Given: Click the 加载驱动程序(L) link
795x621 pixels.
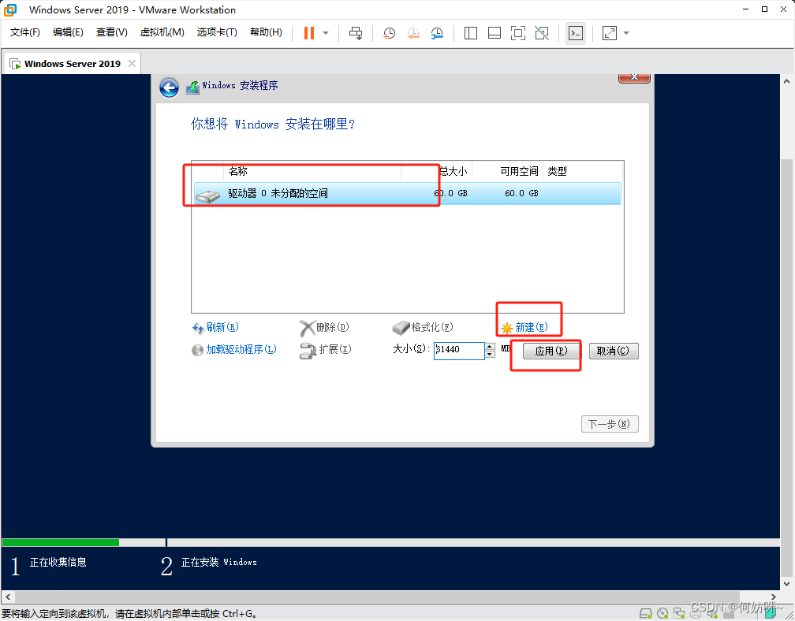Looking at the screenshot, I should click(x=233, y=349).
